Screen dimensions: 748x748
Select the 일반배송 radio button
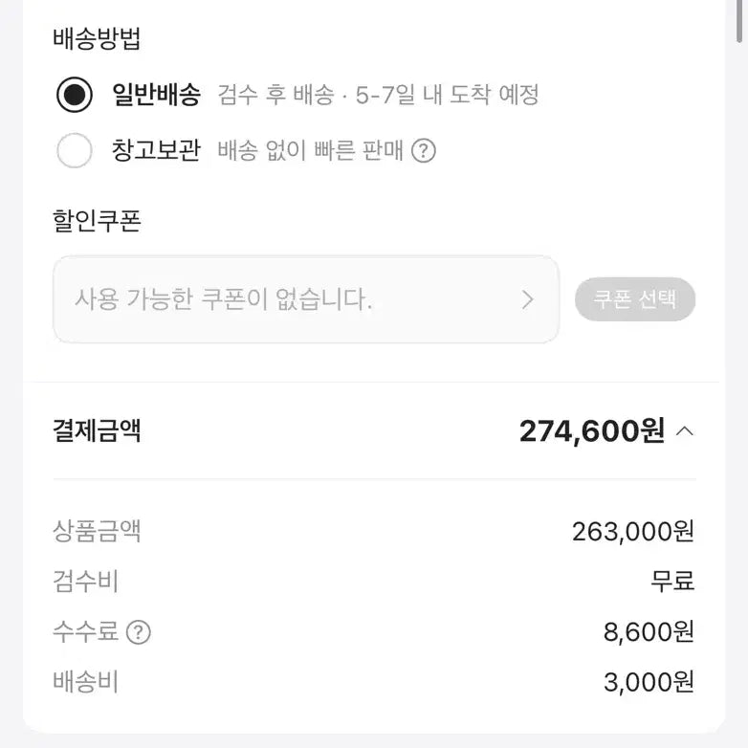point(75,95)
